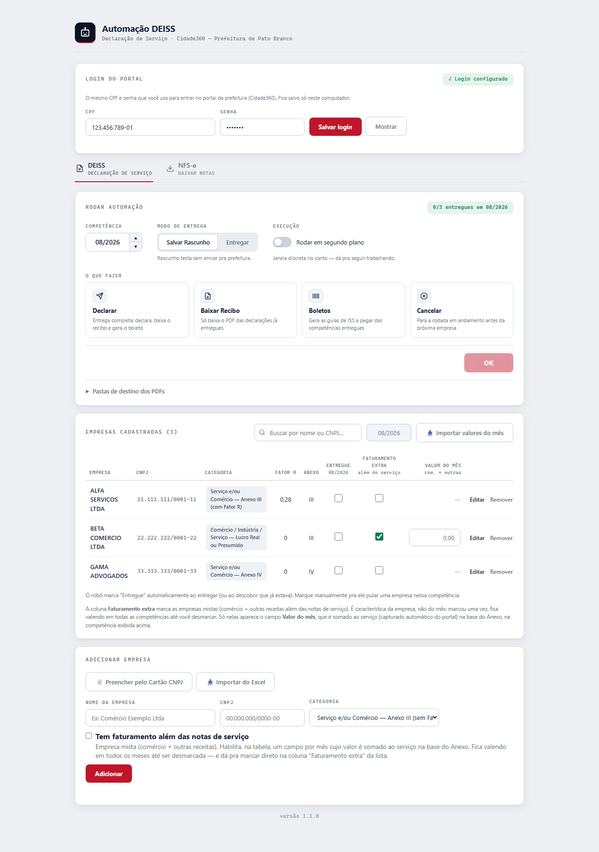Uncheck Faturamento extra for BETA COMERCIO LTDA

pyautogui.click(x=379, y=537)
